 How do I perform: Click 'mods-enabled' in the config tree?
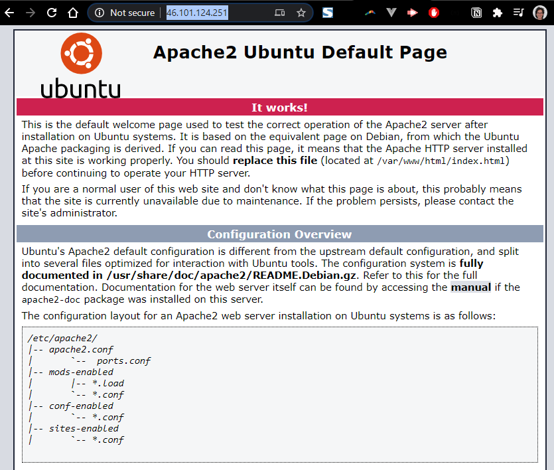click(x=81, y=372)
